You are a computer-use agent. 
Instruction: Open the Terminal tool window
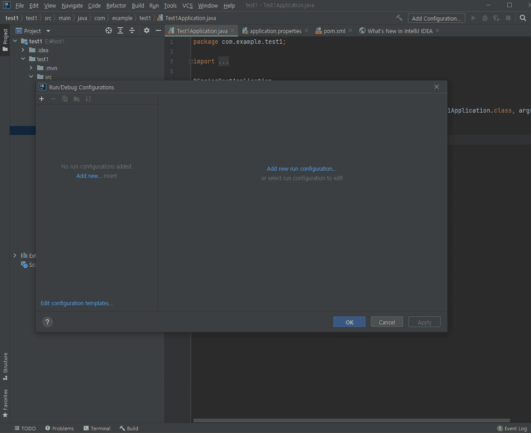click(x=97, y=428)
